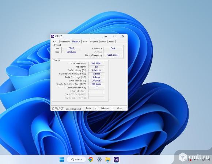Image resolution: width=212 pixels, height=164 pixels.
Task: Open the Settings gear on the taskbar
Action: [99, 159]
